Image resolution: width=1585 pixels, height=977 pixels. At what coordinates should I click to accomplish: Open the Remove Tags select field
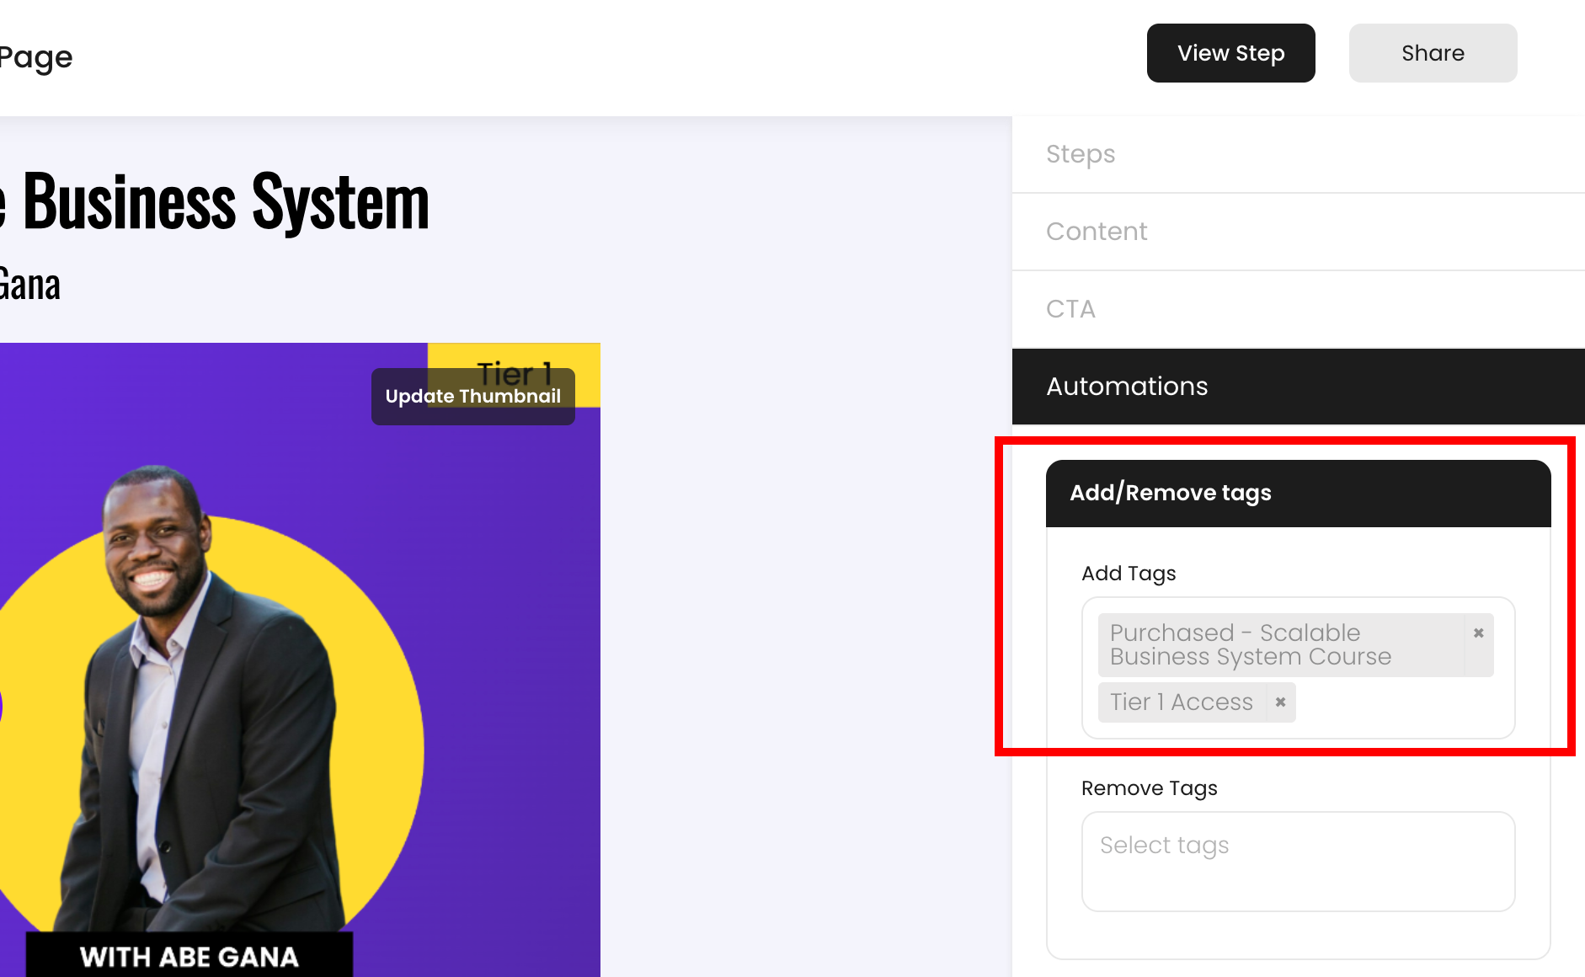[1297, 861]
